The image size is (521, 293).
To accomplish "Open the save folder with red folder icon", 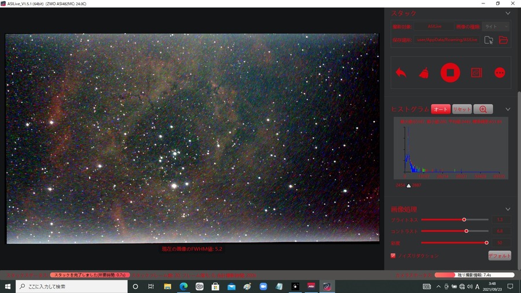I will pos(504,40).
